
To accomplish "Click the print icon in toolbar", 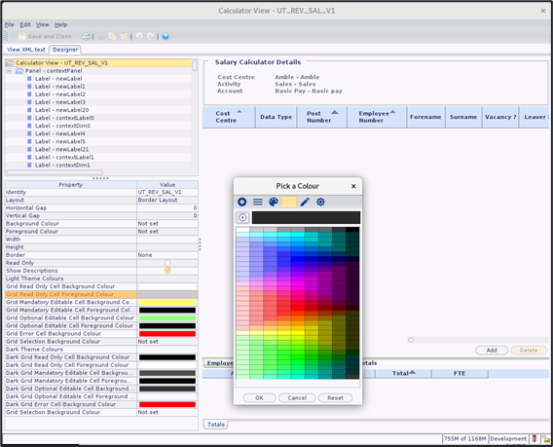I will click(86, 36).
